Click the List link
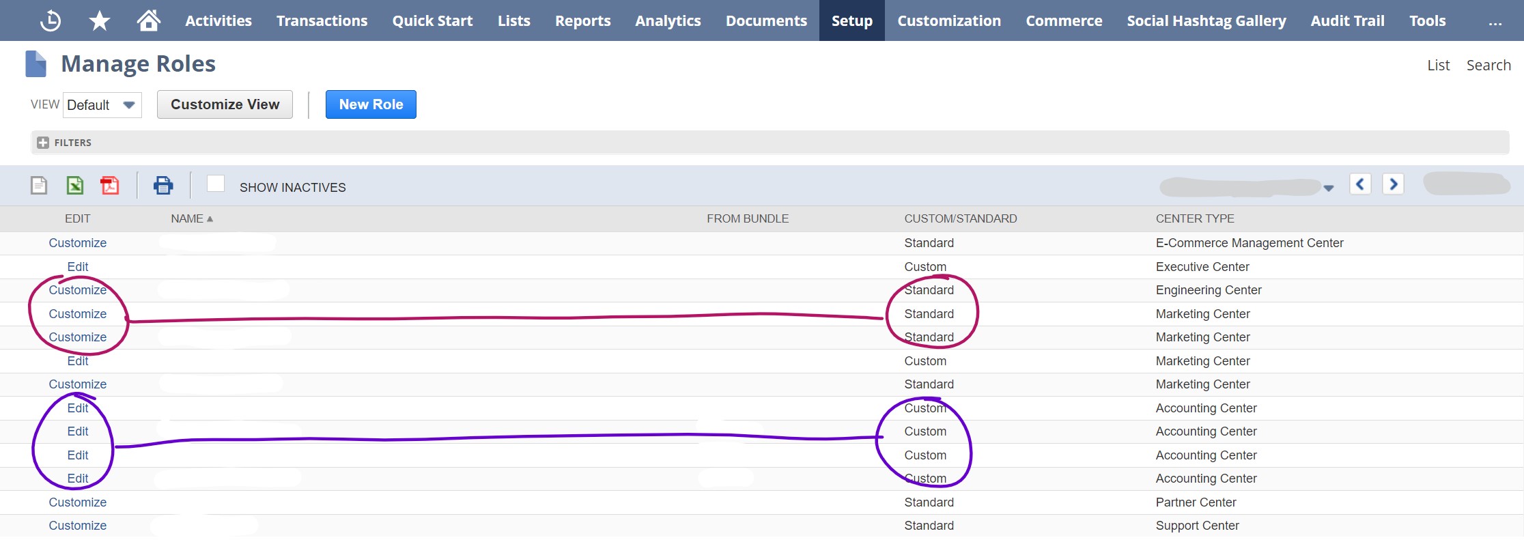 (x=1438, y=65)
